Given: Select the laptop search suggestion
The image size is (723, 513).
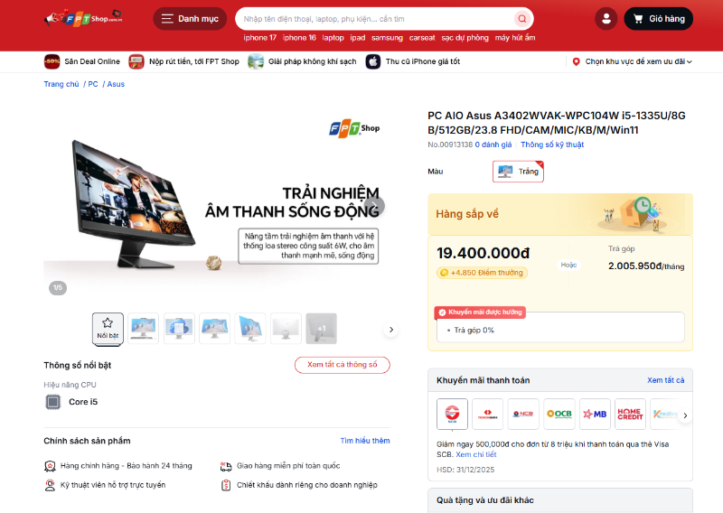Looking at the screenshot, I should tap(333, 38).
